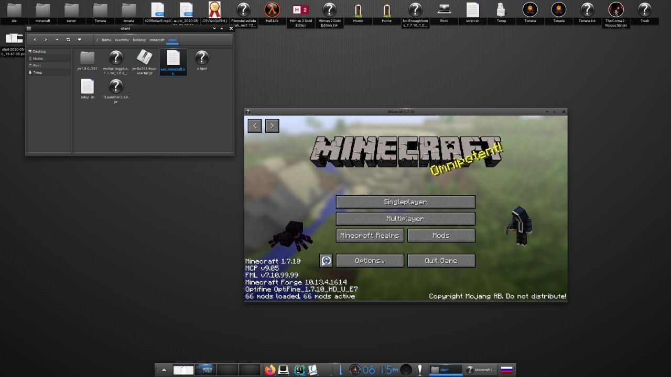
Task: Click the exclamation notification icon in taskbar
Action: pyautogui.click(x=420, y=370)
